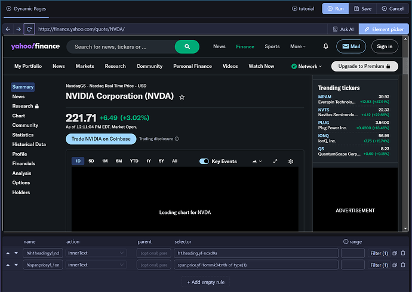Open Videos nav menu
The height and width of the screenshot is (292, 412).
click(x=230, y=66)
